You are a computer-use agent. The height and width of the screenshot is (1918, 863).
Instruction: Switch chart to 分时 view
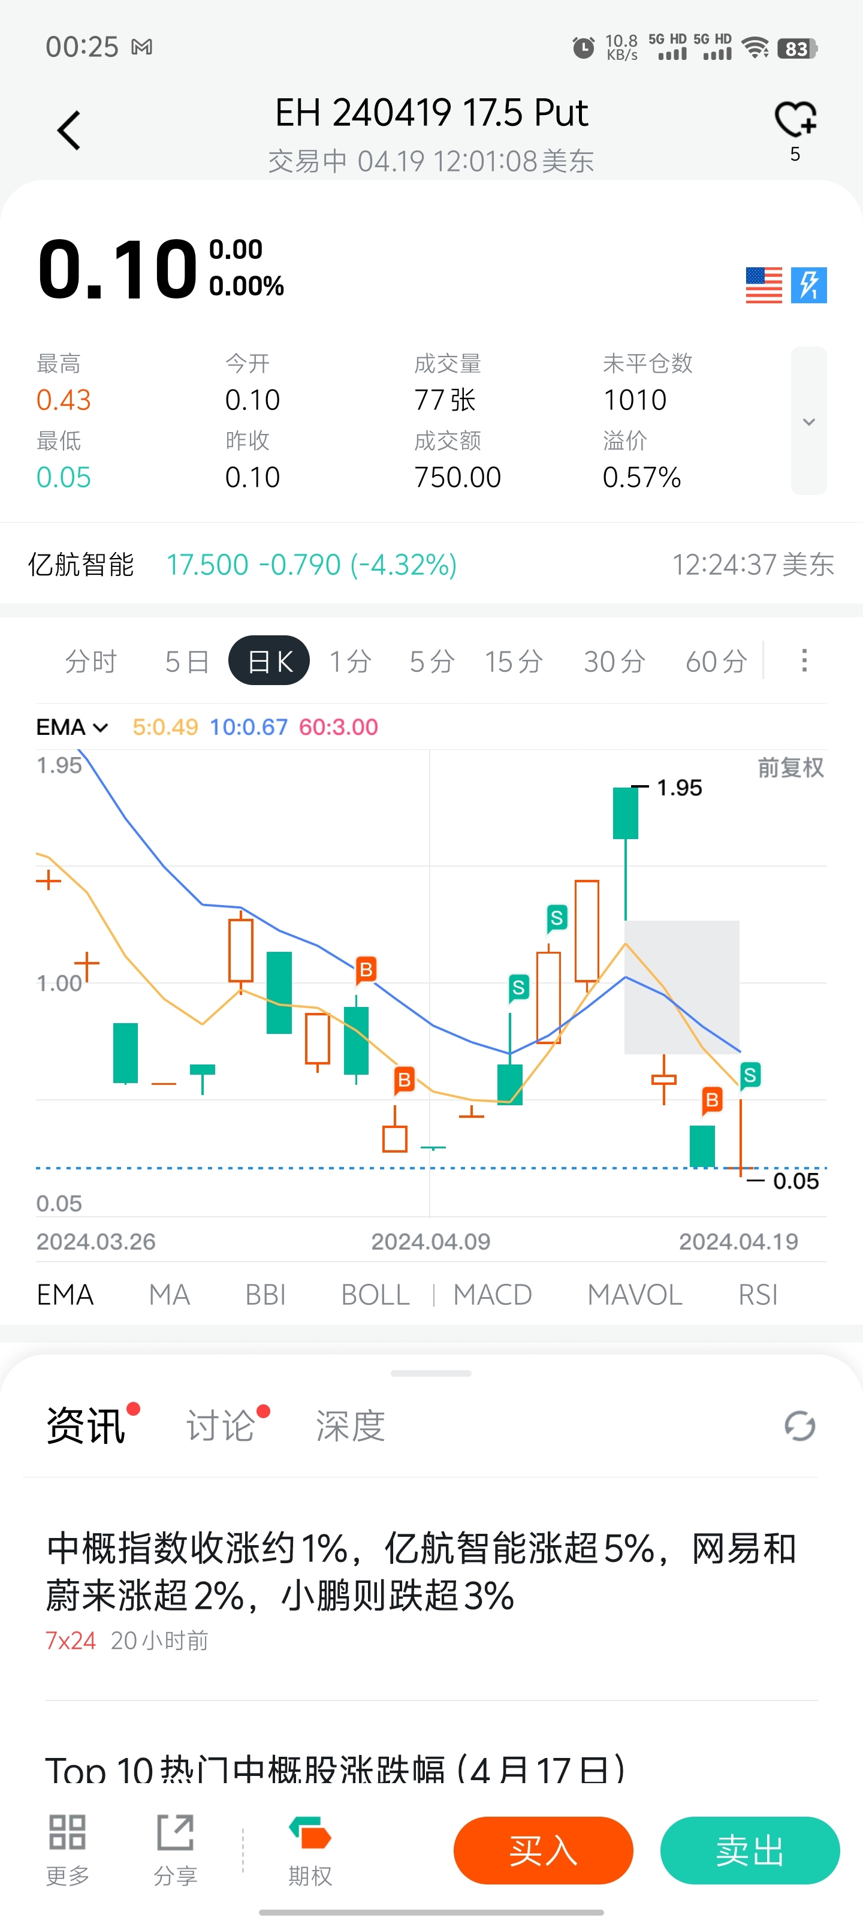[x=91, y=661]
